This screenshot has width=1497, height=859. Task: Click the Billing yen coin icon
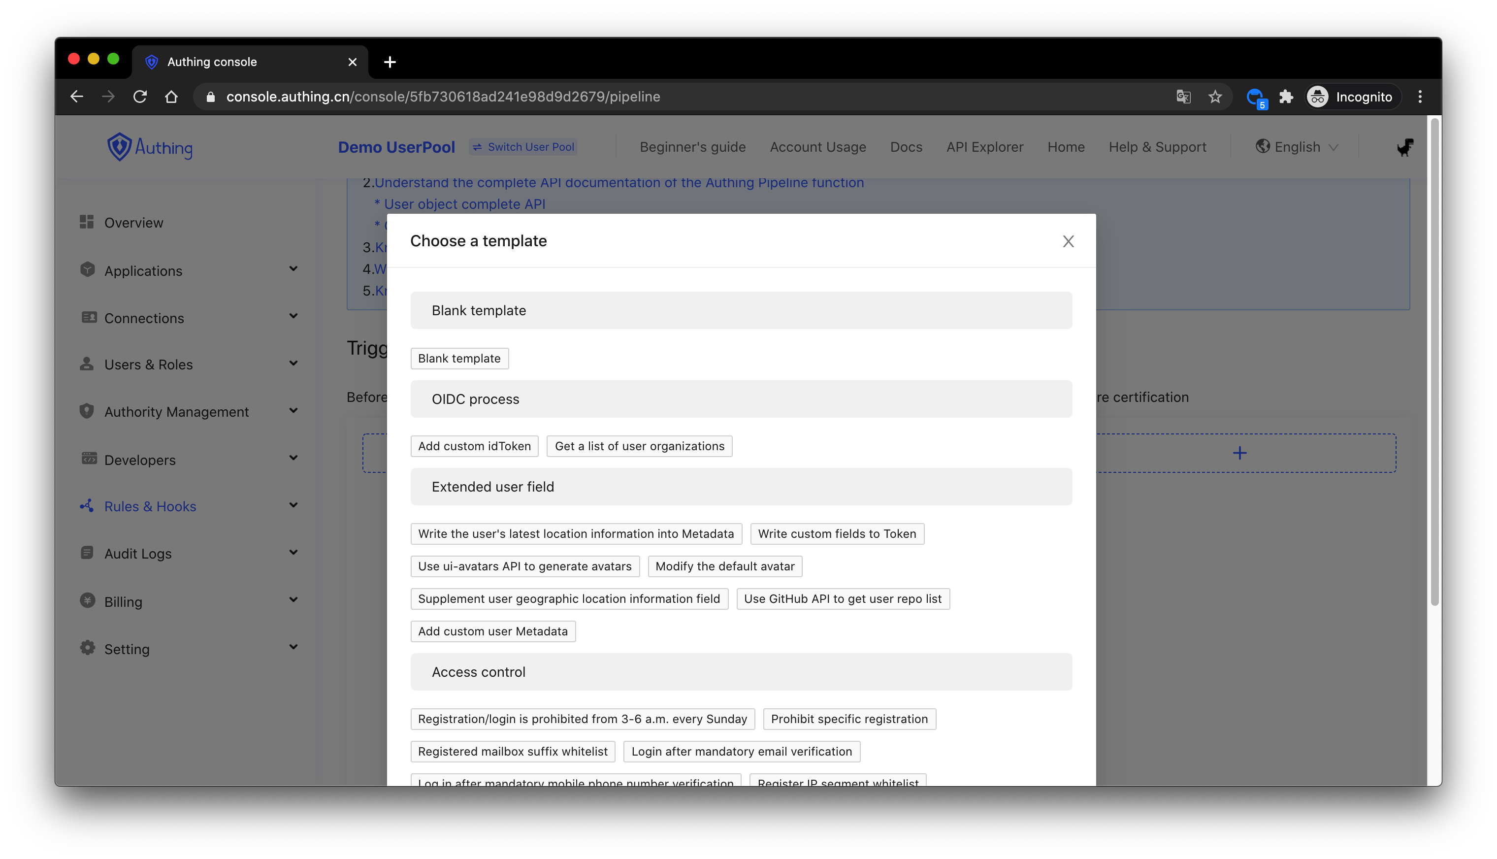87,600
